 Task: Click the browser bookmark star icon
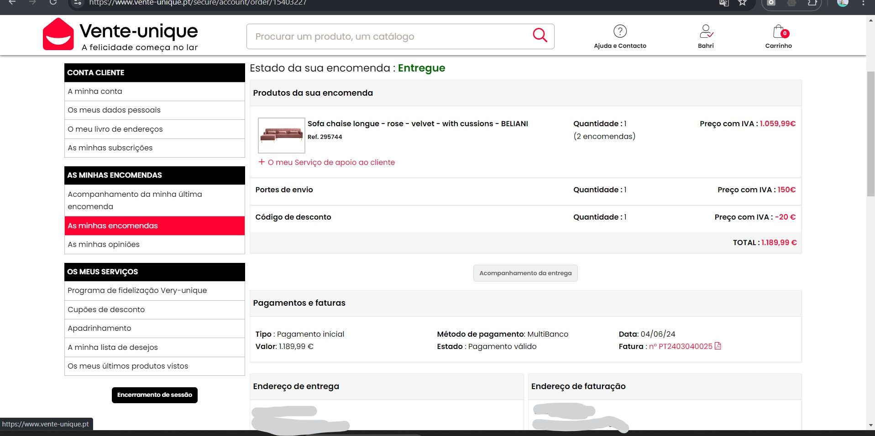click(743, 3)
